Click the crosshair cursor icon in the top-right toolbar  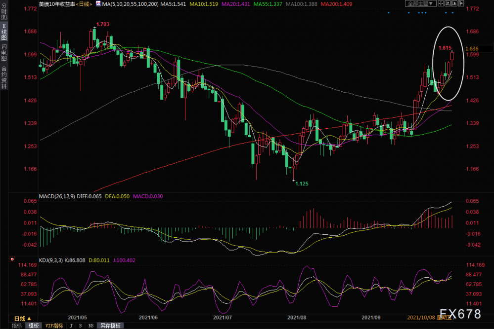coord(441,3)
